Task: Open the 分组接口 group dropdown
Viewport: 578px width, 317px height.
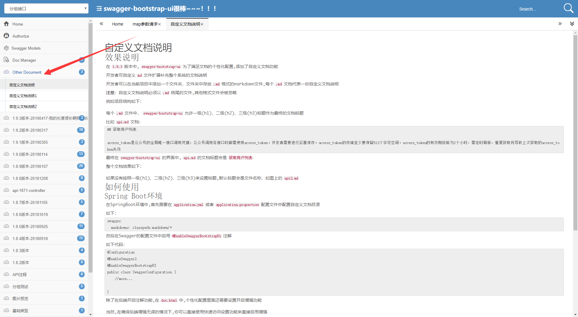Action: point(46,8)
